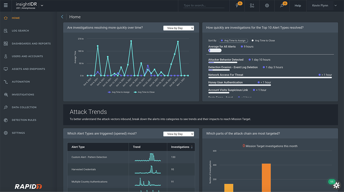Expand the insightIDR product switcher dropdown
Viewport: 344px width, 192px height.
click(x=42, y=5)
